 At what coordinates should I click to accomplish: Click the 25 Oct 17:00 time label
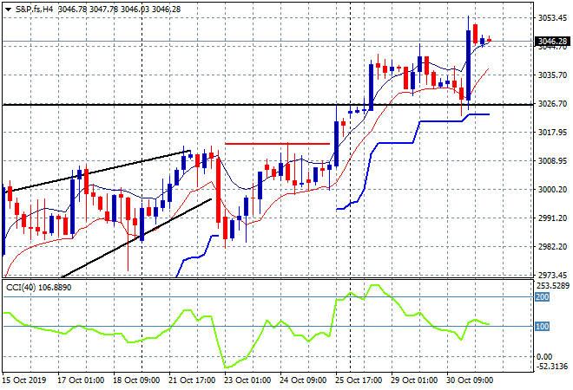(x=359, y=380)
